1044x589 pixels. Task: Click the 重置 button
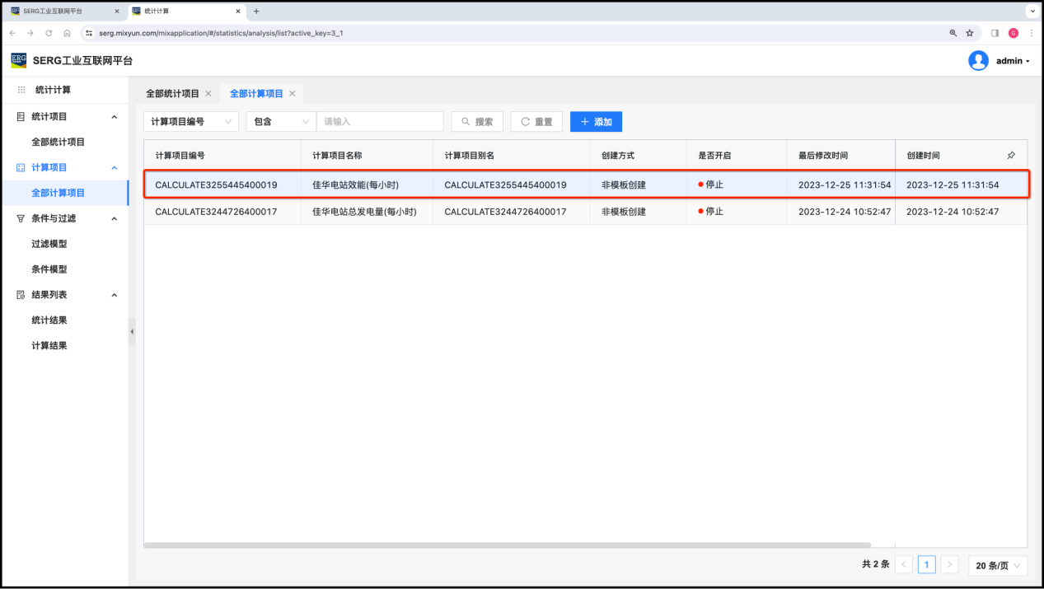point(536,122)
